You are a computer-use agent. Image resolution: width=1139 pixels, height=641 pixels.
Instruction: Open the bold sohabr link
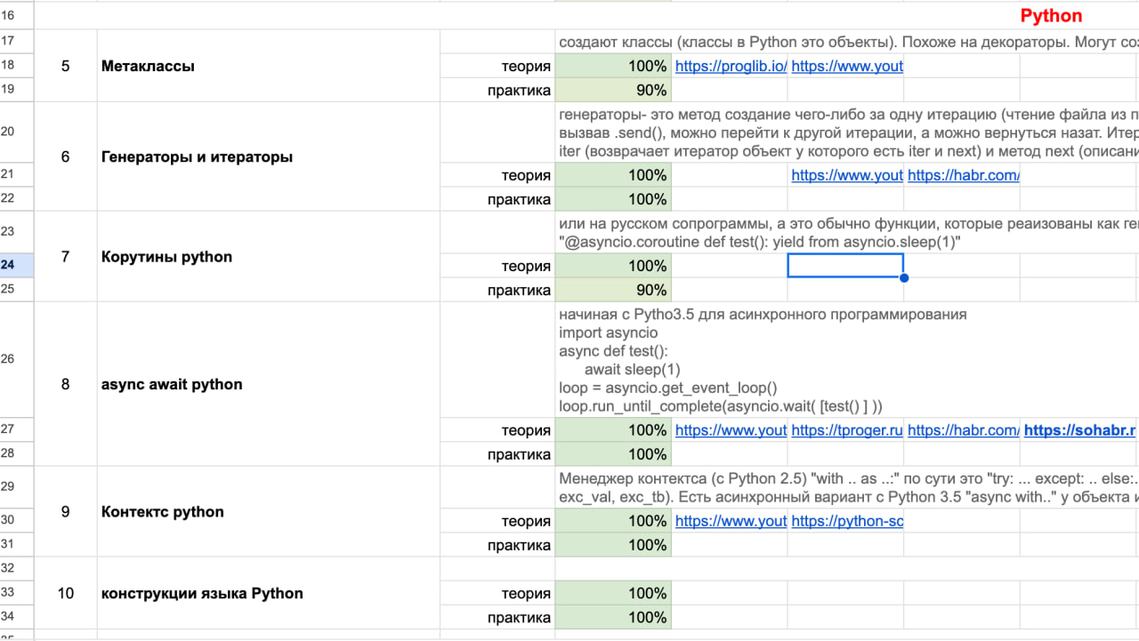pyautogui.click(x=1078, y=430)
